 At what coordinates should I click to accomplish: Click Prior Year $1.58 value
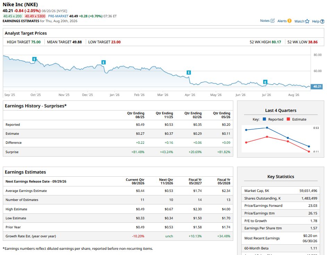198,227
